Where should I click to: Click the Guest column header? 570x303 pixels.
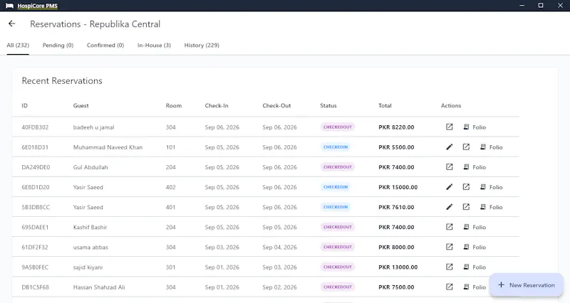coord(81,105)
